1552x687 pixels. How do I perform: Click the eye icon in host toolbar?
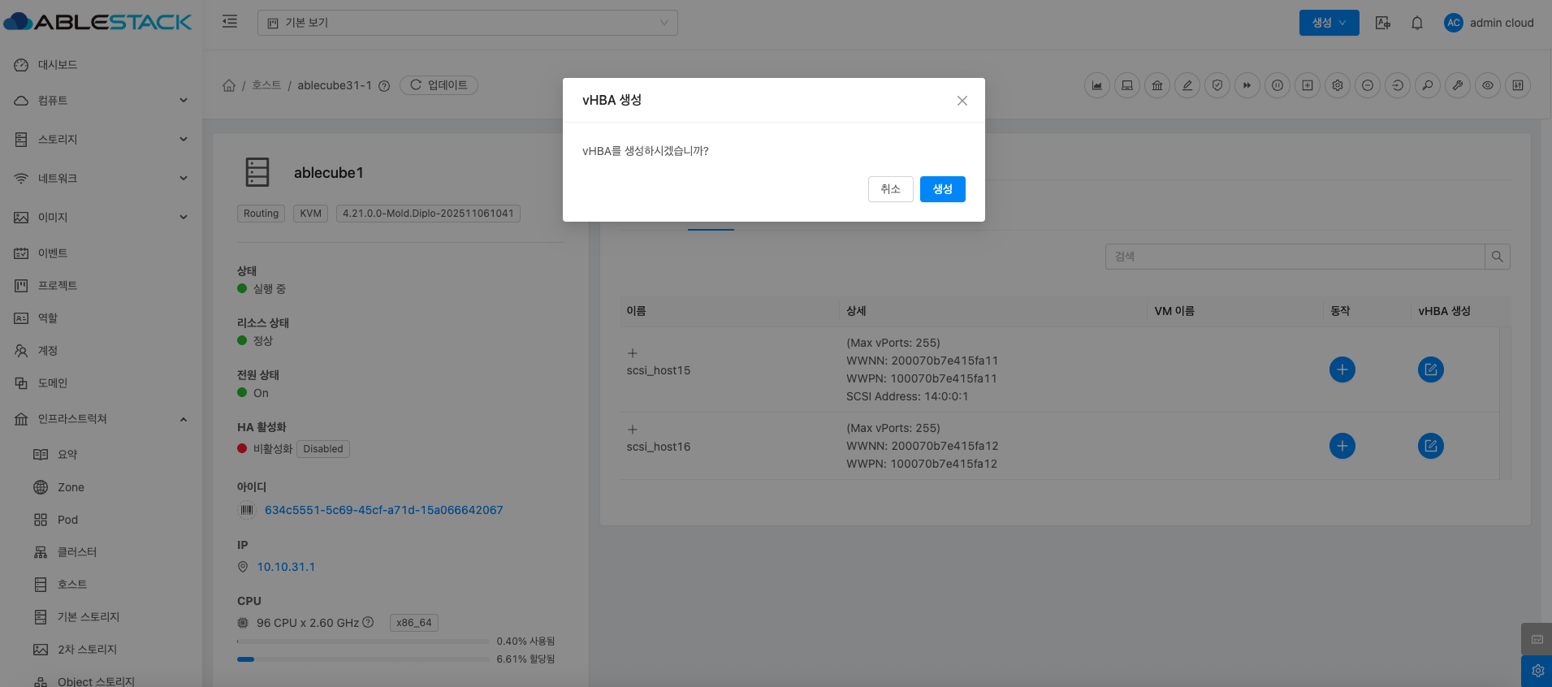[1488, 85]
